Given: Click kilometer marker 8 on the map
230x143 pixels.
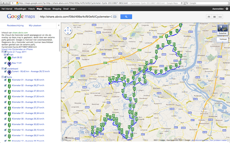Looking at the screenshot, I should 166,36.
